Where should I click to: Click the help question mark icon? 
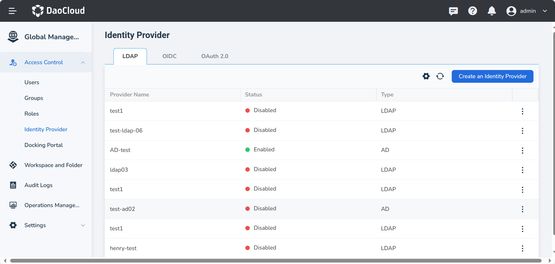pos(472,11)
